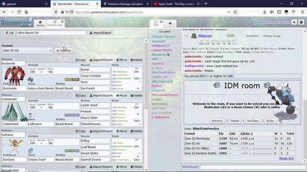This screenshot has height=172, width=307.
Task: Click the BlimXSanPractice username in the header
Action: click(272, 22)
